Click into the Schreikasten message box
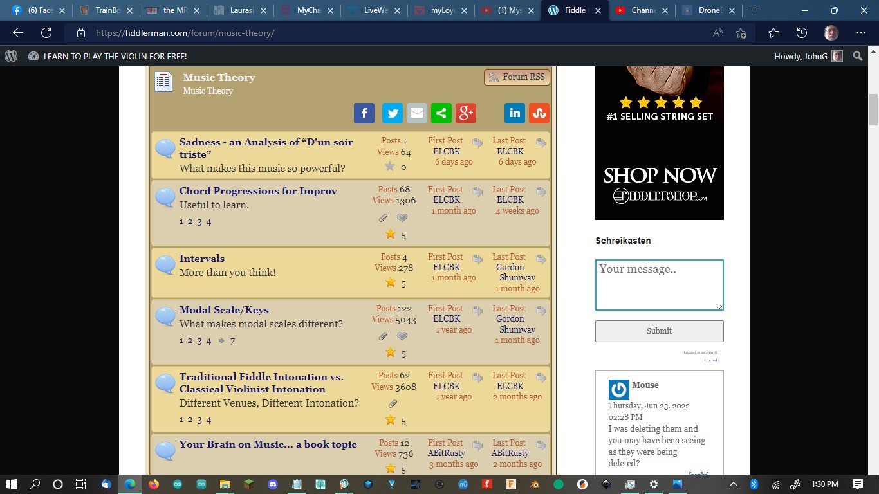Screen dimensions: 879x494 [659, 284]
